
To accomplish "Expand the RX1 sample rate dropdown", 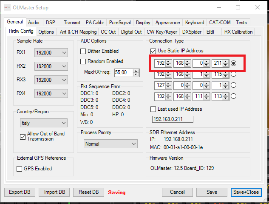I will click(51, 52).
